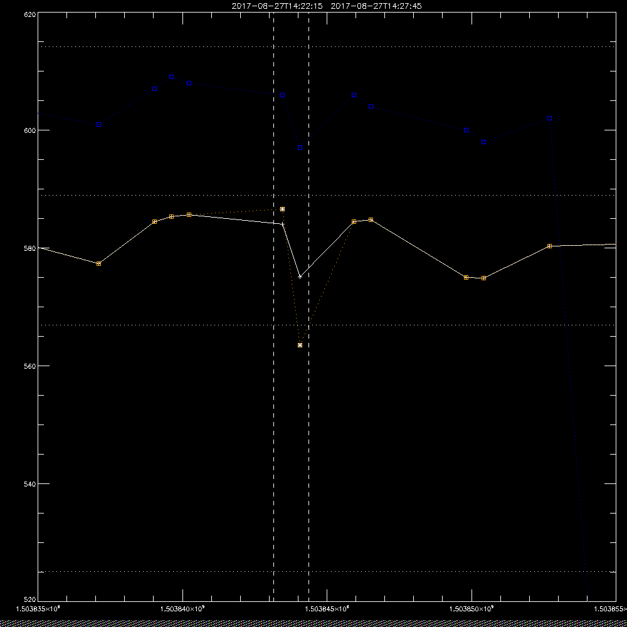627x627 pixels.
Task: Click the end timestamp 2017-08-27T14:27:45 in title
Action: (x=376, y=6)
